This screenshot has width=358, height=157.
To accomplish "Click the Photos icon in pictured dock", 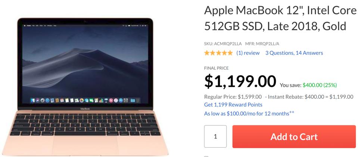I will [x=82, y=100].
